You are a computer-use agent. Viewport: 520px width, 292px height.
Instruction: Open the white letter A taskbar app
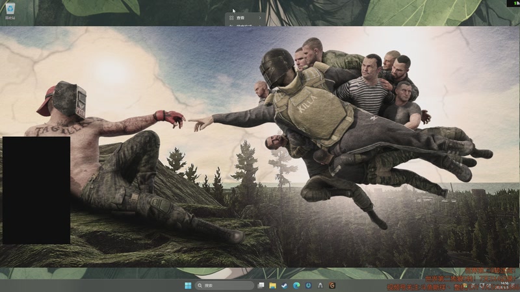pyautogui.click(x=320, y=286)
